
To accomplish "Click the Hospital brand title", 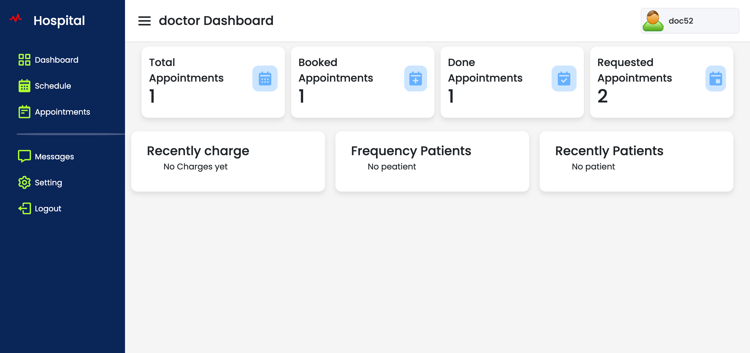I will pyautogui.click(x=59, y=20).
